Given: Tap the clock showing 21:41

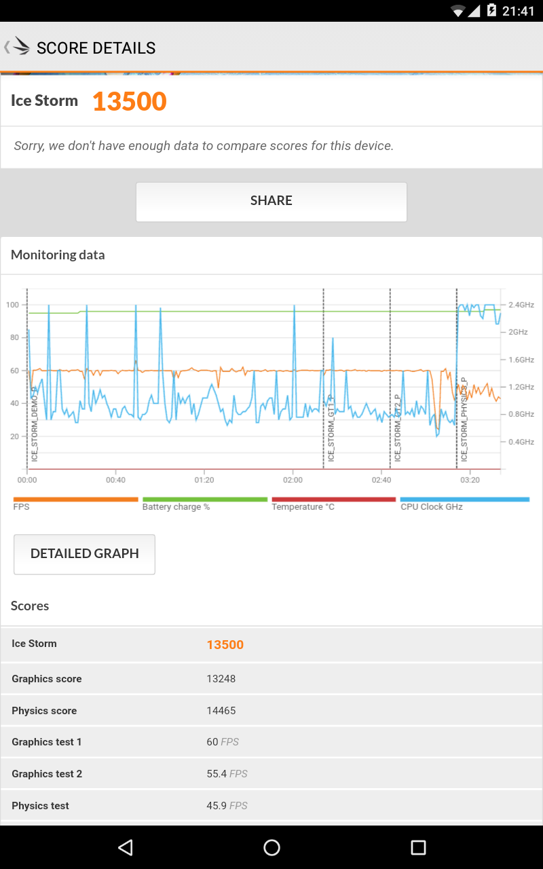Looking at the screenshot, I should coord(519,11).
